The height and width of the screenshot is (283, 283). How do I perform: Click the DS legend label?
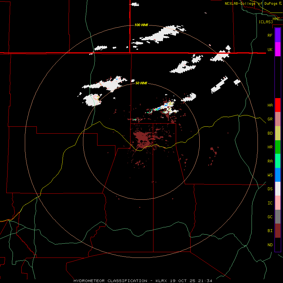[x=270, y=189]
